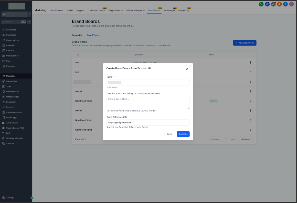Click the orange notifications bell icon
Viewport: 297px width, 203px height.
tap(279, 4)
